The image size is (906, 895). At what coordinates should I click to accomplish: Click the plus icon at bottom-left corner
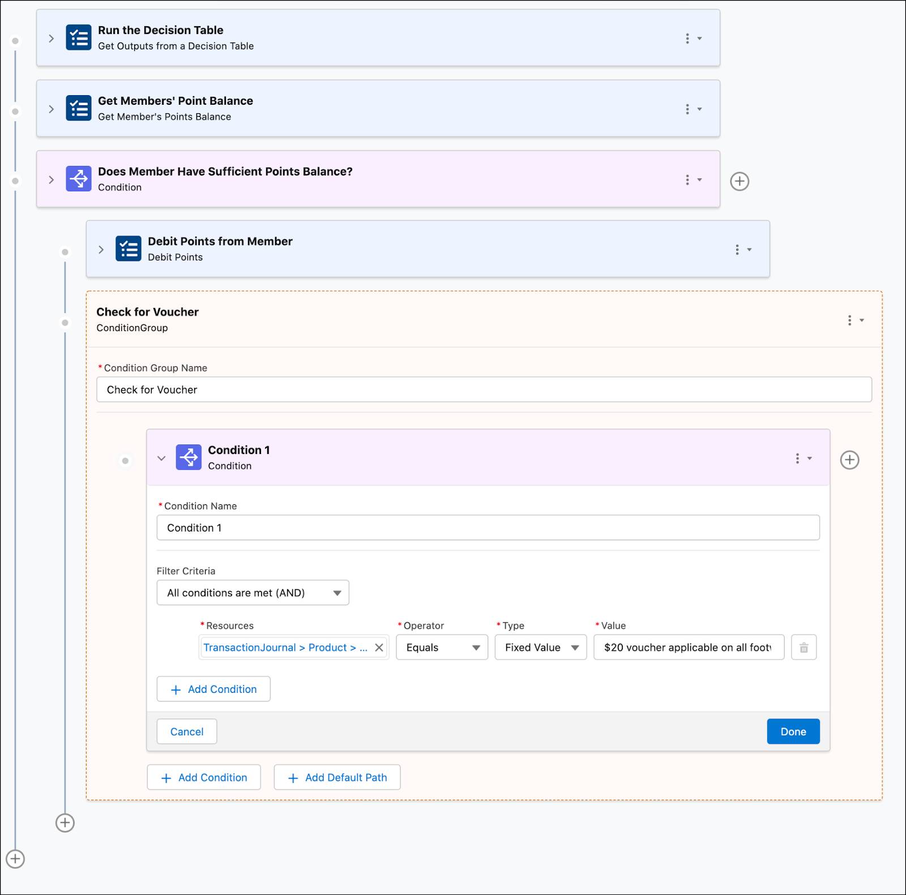pos(15,859)
